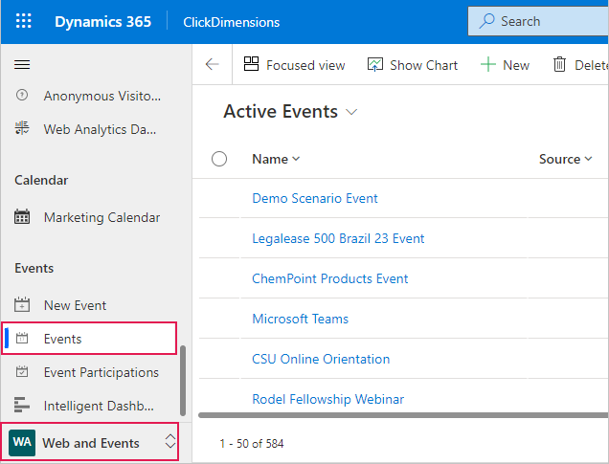609x464 pixels.
Task: Click the green plus New icon
Action: point(488,64)
